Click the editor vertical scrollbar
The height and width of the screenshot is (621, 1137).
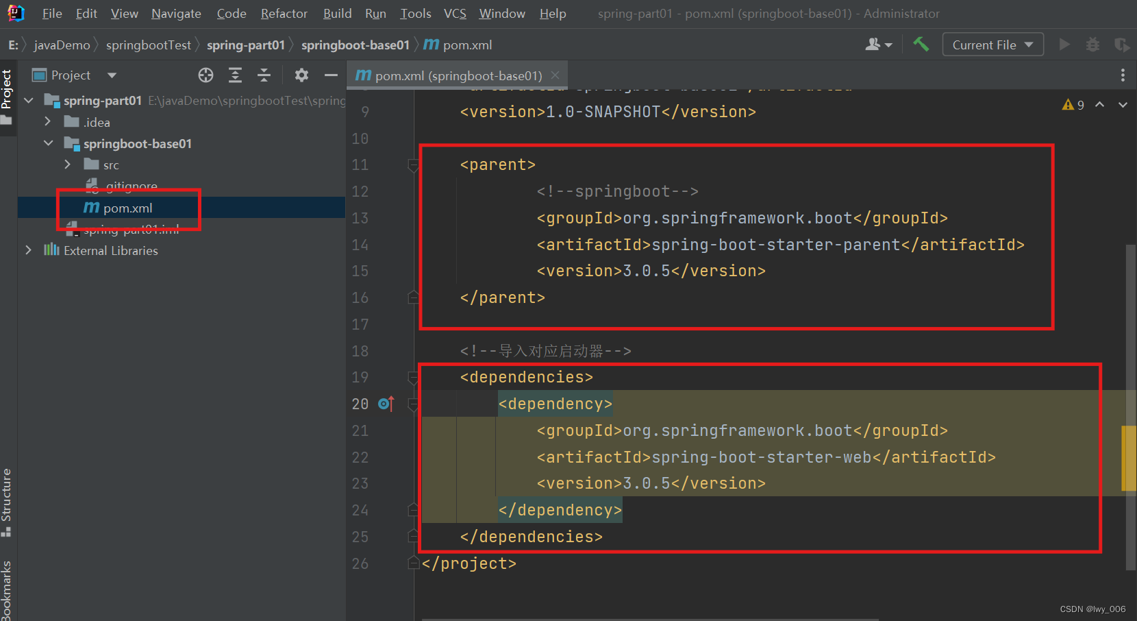click(x=1131, y=407)
